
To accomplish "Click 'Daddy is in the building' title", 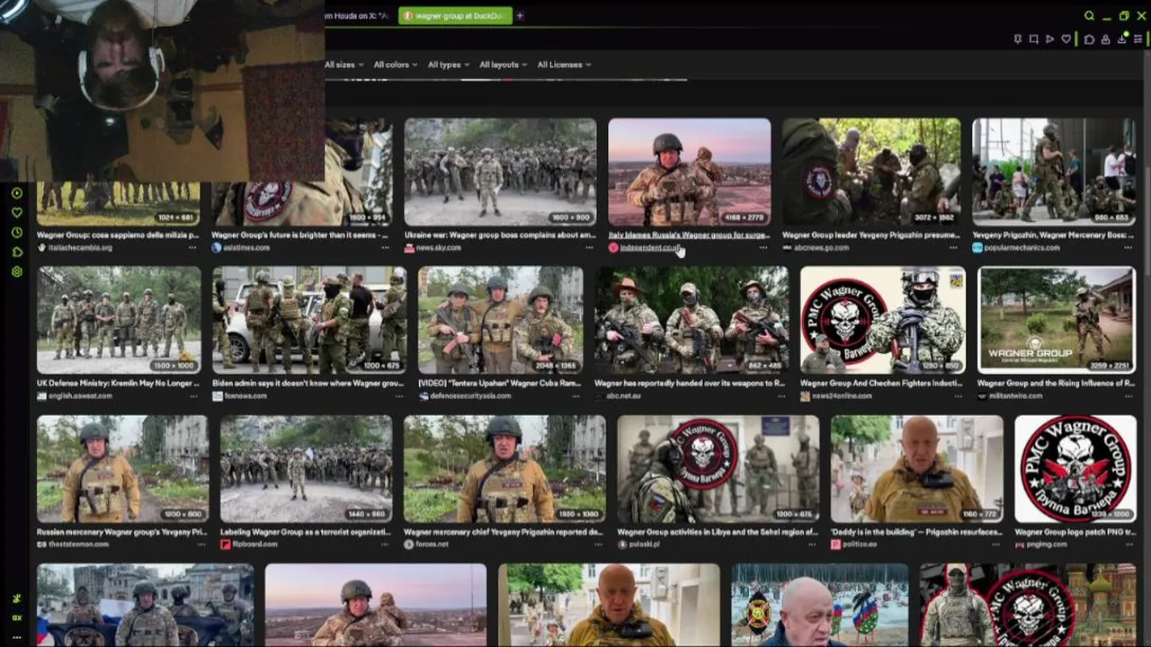I will tap(916, 532).
